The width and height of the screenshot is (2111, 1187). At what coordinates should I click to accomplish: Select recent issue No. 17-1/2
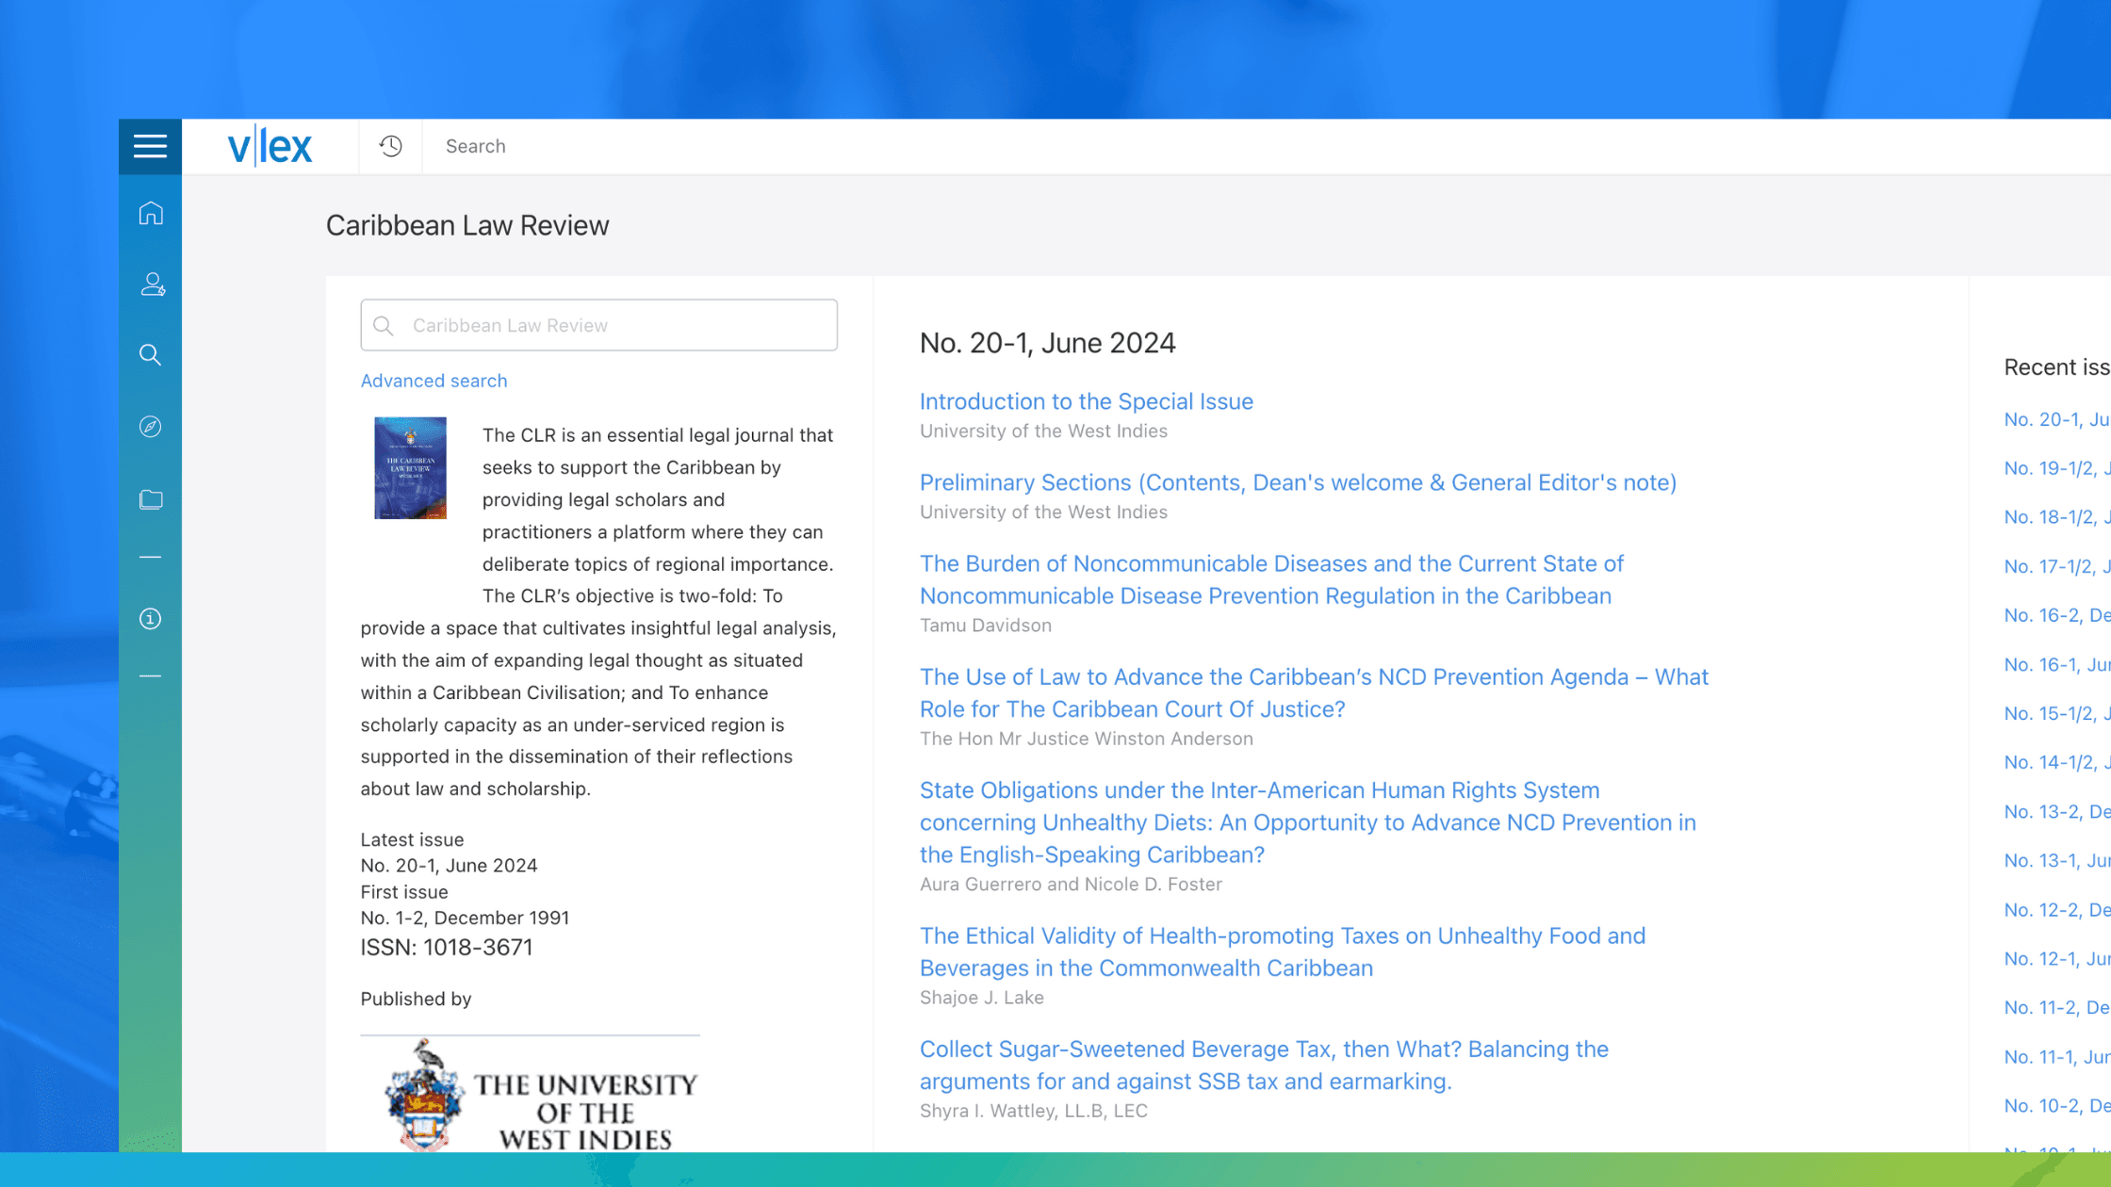click(x=2057, y=566)
